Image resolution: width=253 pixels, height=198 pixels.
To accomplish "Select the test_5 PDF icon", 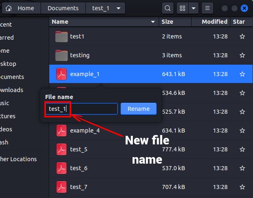I will (x=61, y=149).
